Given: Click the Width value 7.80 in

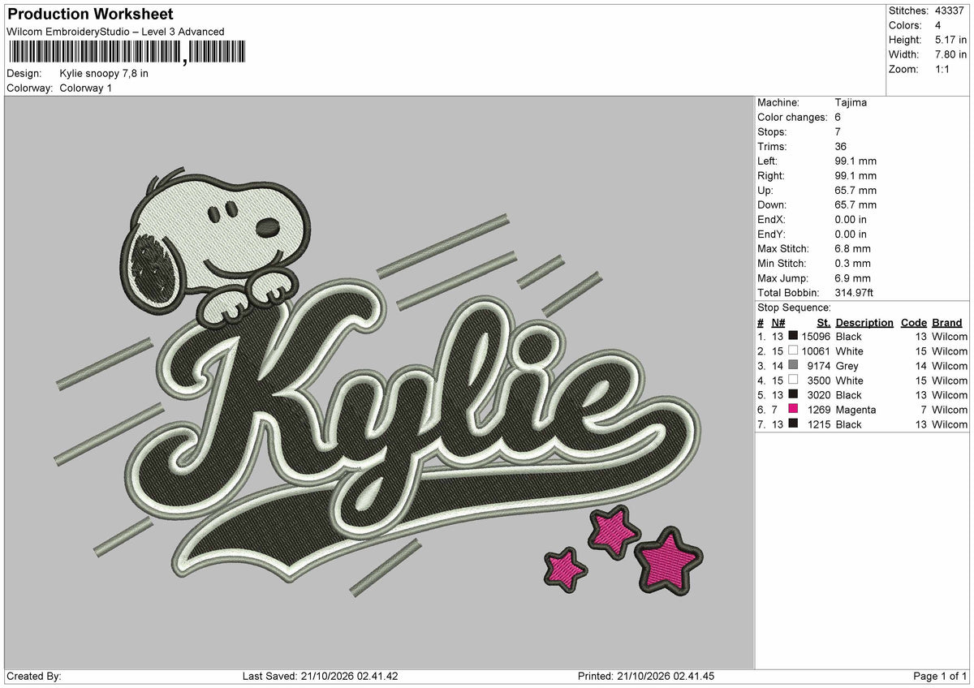Looking at the screenshot, I should click(x=949, y=54).
